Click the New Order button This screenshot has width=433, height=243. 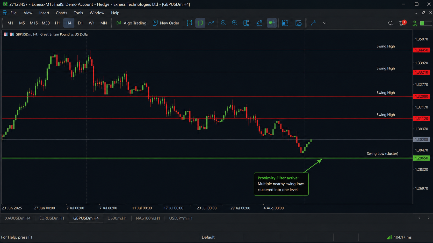166,23
